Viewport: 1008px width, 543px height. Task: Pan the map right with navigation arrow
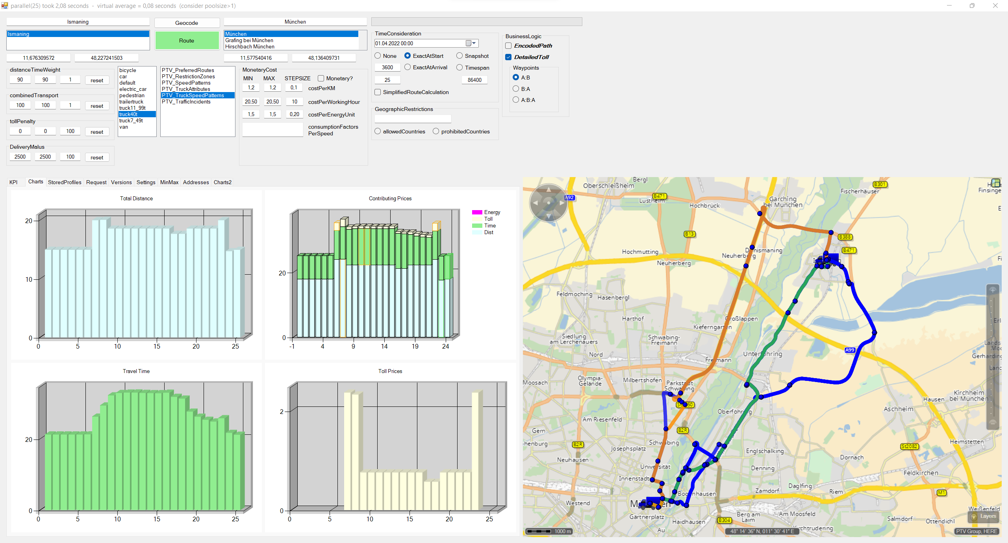[x=562, y=203]
